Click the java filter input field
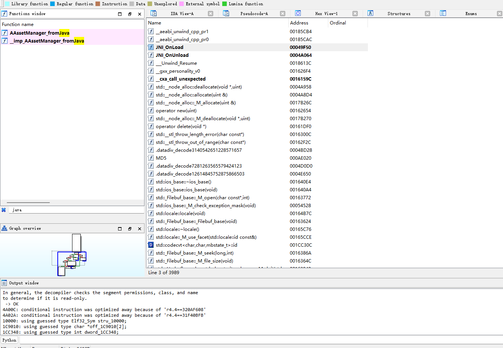 click(77, 210)
